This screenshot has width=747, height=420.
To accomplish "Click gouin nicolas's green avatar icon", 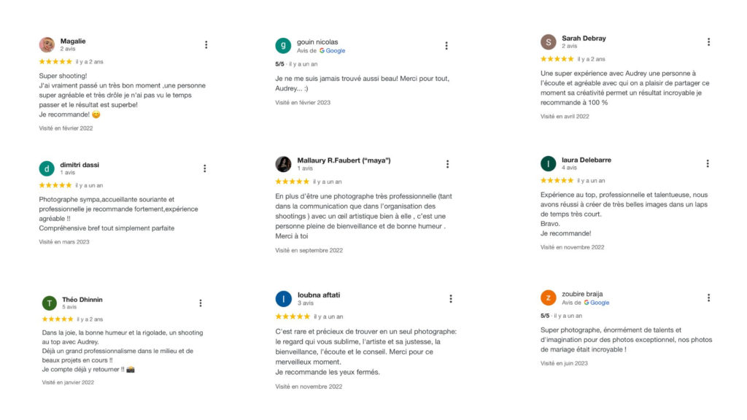I will 283,46.
